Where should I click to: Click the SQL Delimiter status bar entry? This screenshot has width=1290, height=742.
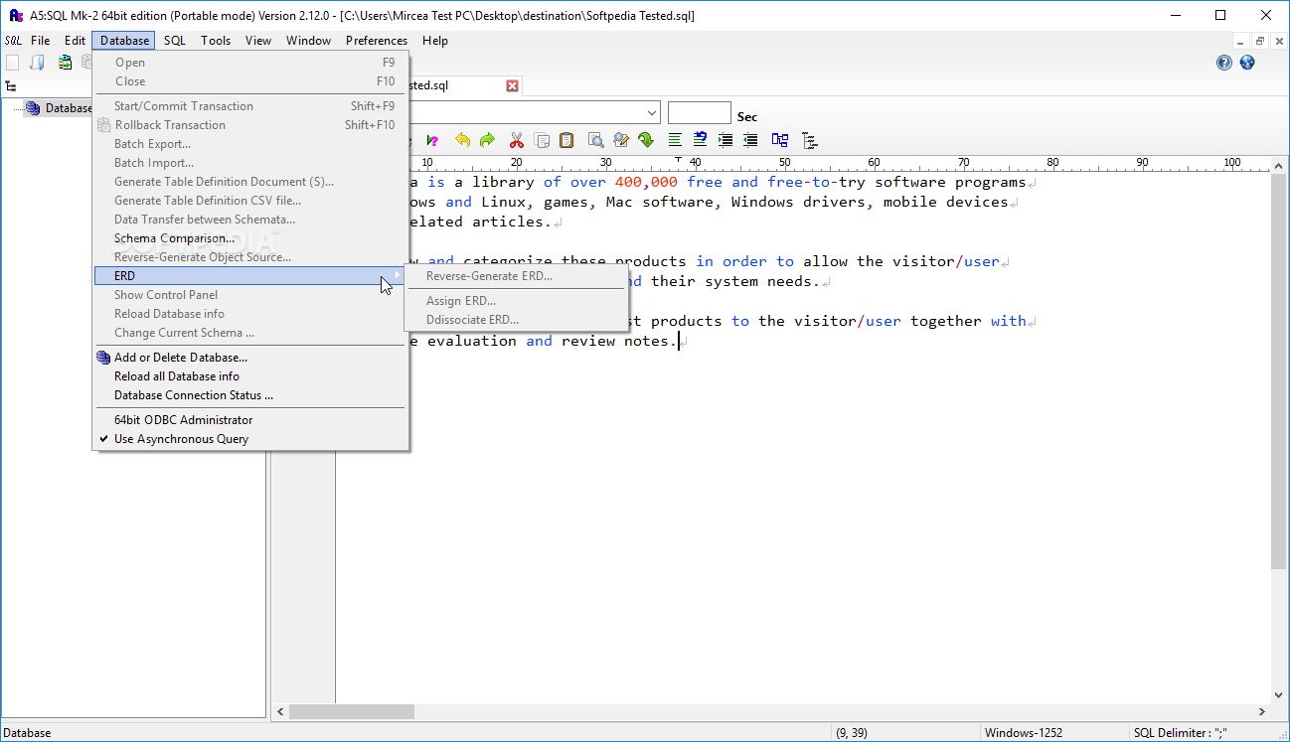point(1181,733)
